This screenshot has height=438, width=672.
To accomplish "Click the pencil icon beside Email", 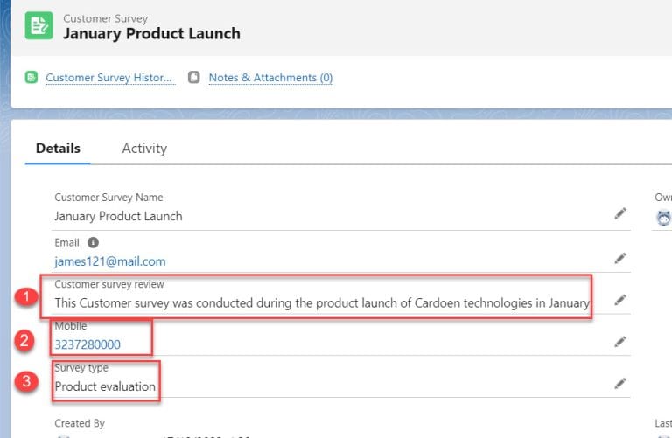I will click(620, 258).
